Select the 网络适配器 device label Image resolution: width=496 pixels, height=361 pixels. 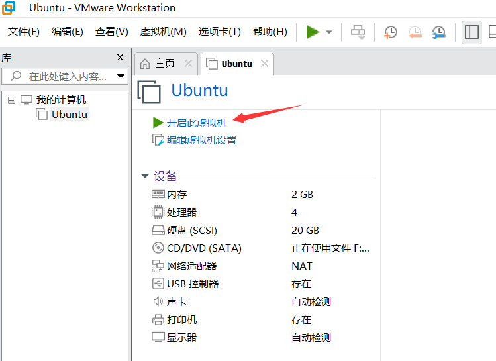(191, 266)
